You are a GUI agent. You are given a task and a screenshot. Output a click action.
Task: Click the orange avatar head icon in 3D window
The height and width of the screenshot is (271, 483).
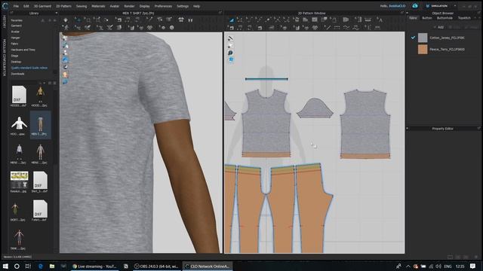65,75
